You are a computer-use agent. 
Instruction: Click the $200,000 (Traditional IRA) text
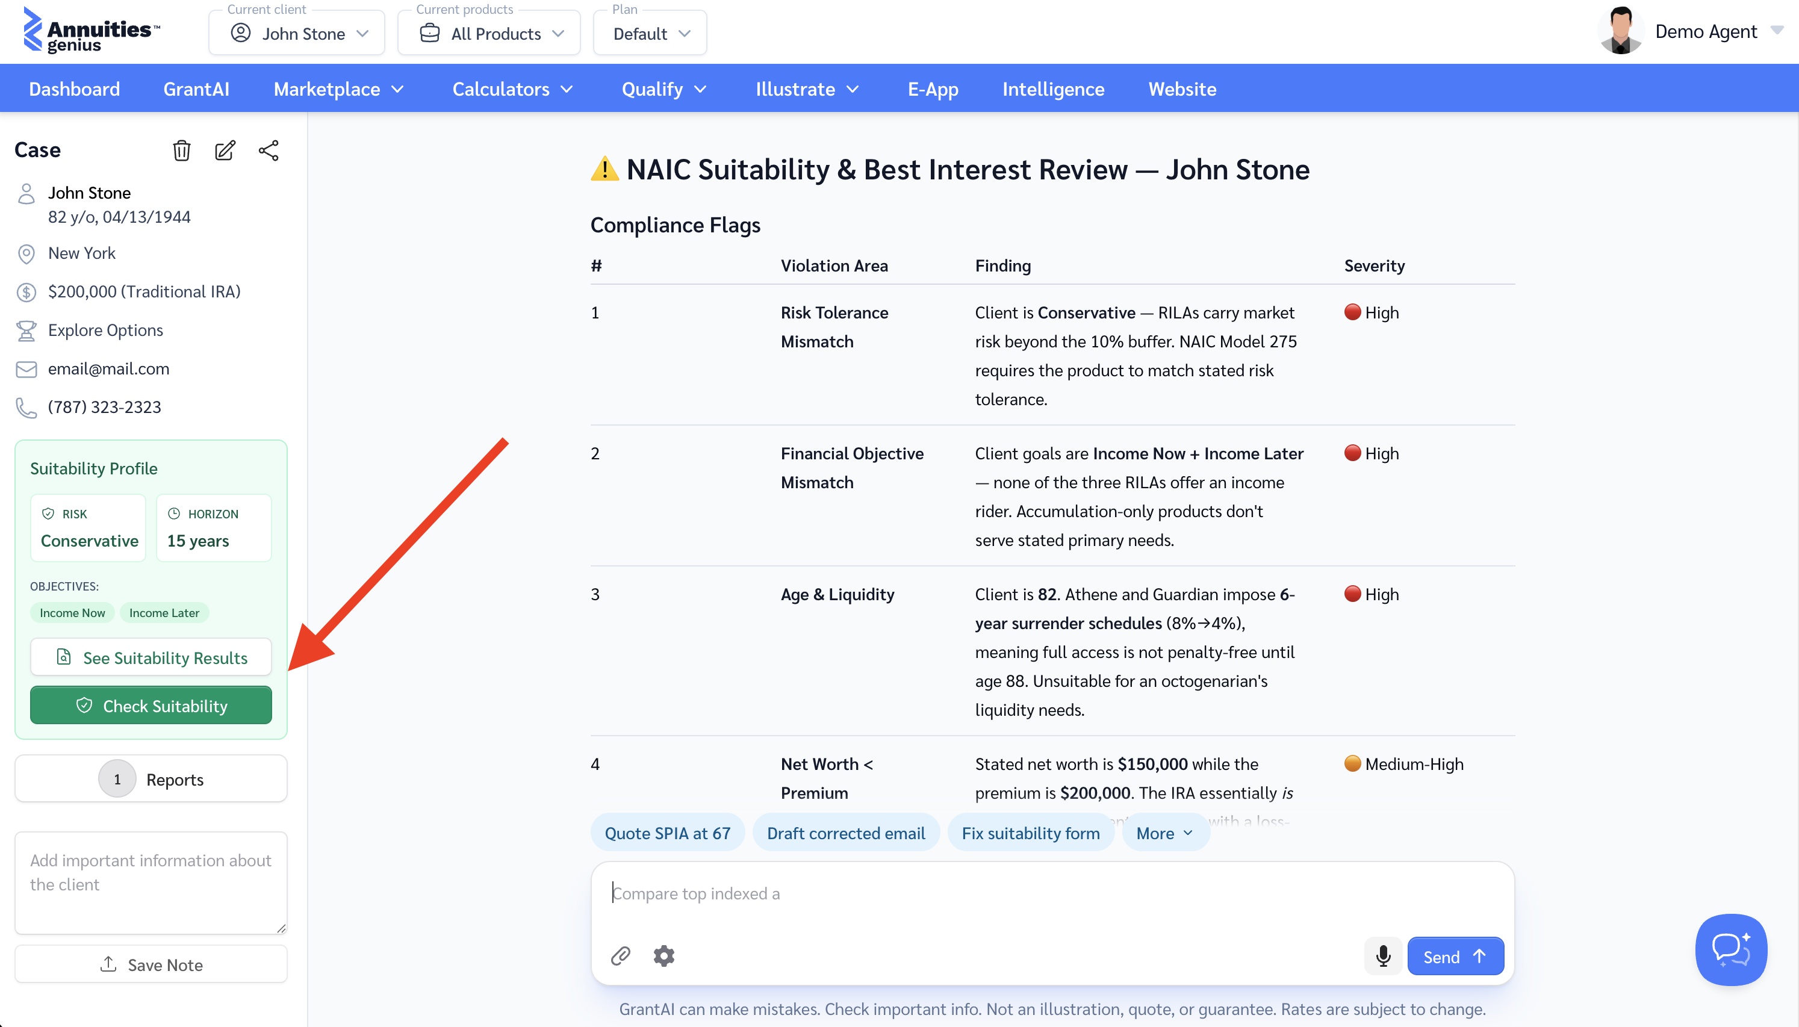(144, 292)
